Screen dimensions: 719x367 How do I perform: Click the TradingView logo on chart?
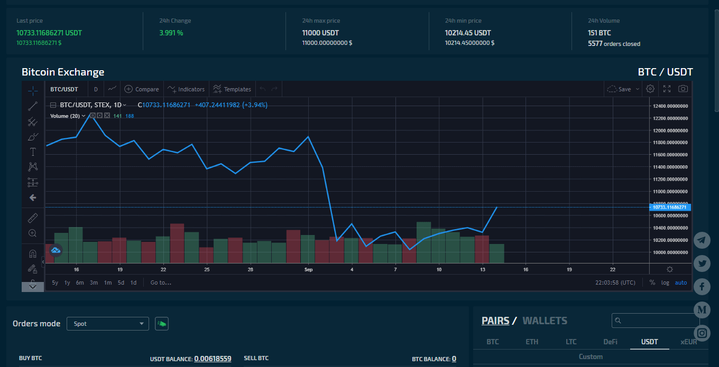coord(56,251)
